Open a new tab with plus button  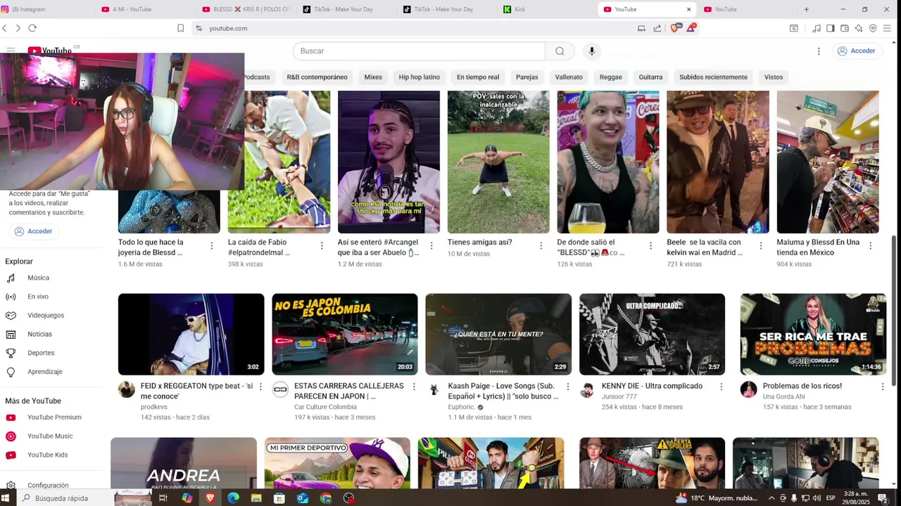[x=807, y=9]
